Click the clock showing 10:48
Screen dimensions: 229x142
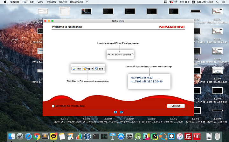205,2
